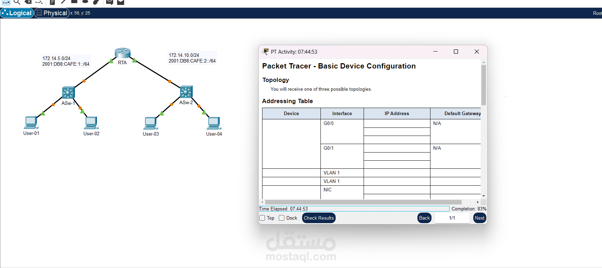The height and width of the screenshot is (268, 602).
Task: Click the RTA router icon
Action: 123,53
